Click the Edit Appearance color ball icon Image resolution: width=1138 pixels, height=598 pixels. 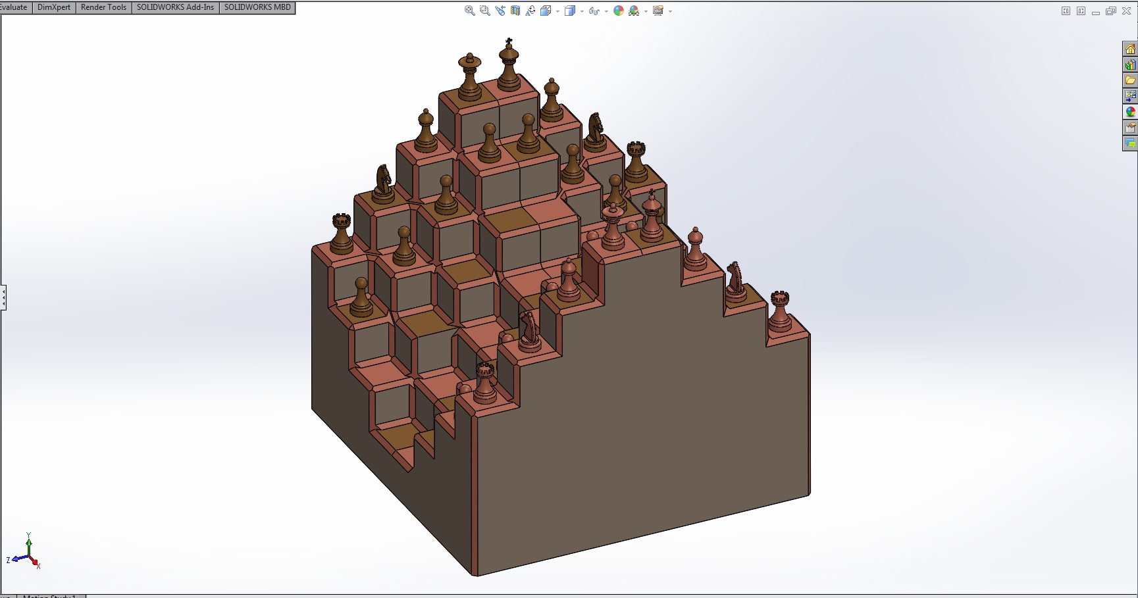(x=619, y=11)
